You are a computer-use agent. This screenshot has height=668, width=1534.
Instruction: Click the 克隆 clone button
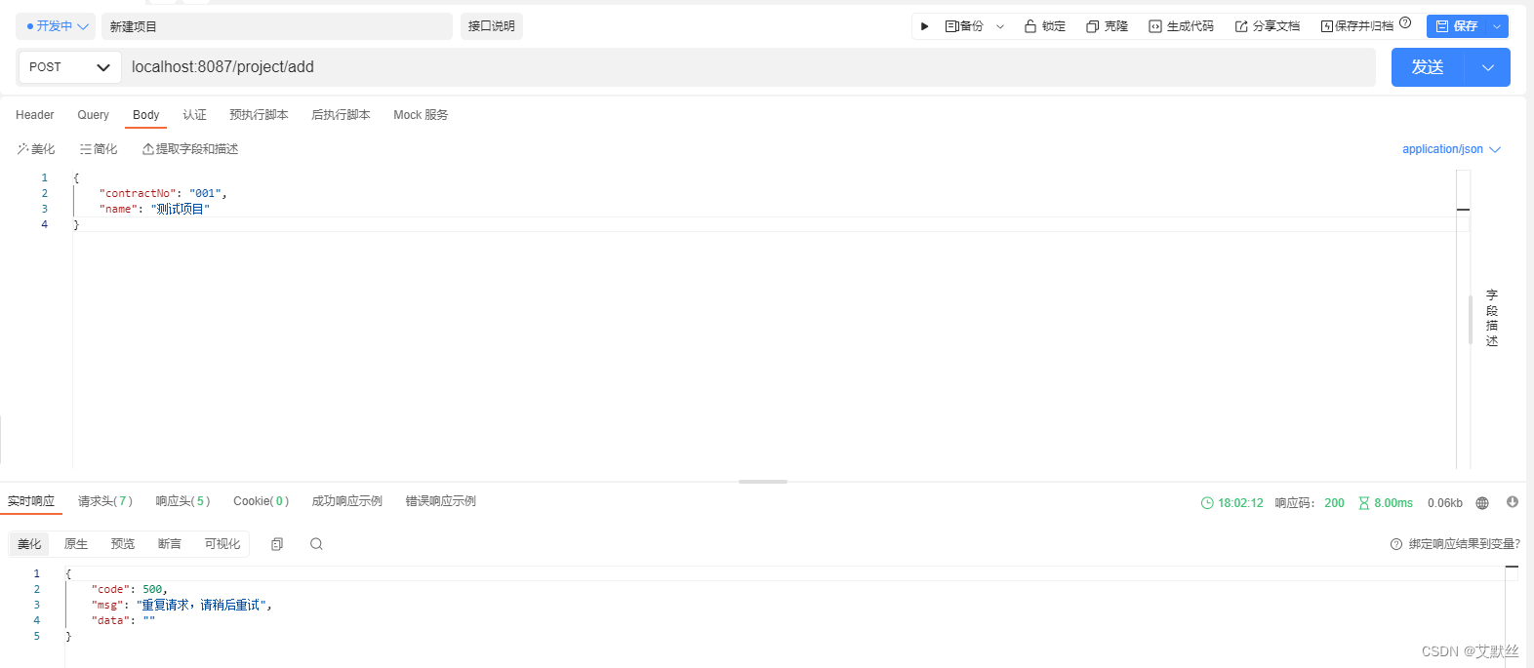1108,26
